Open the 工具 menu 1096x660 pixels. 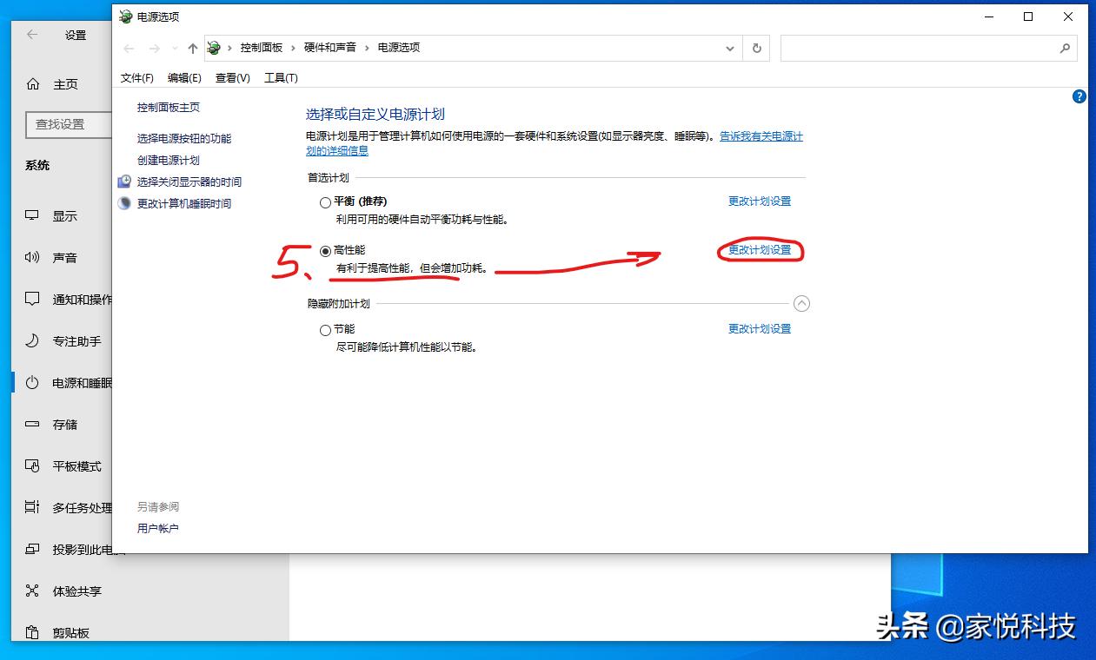click(x=281, y=77)
